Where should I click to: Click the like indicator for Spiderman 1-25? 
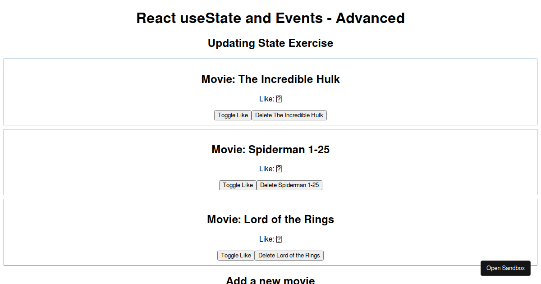click(280, 169)
